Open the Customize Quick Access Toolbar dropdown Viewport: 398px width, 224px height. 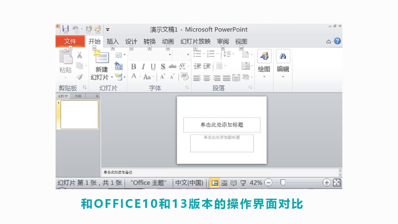[x=108, y=30]
